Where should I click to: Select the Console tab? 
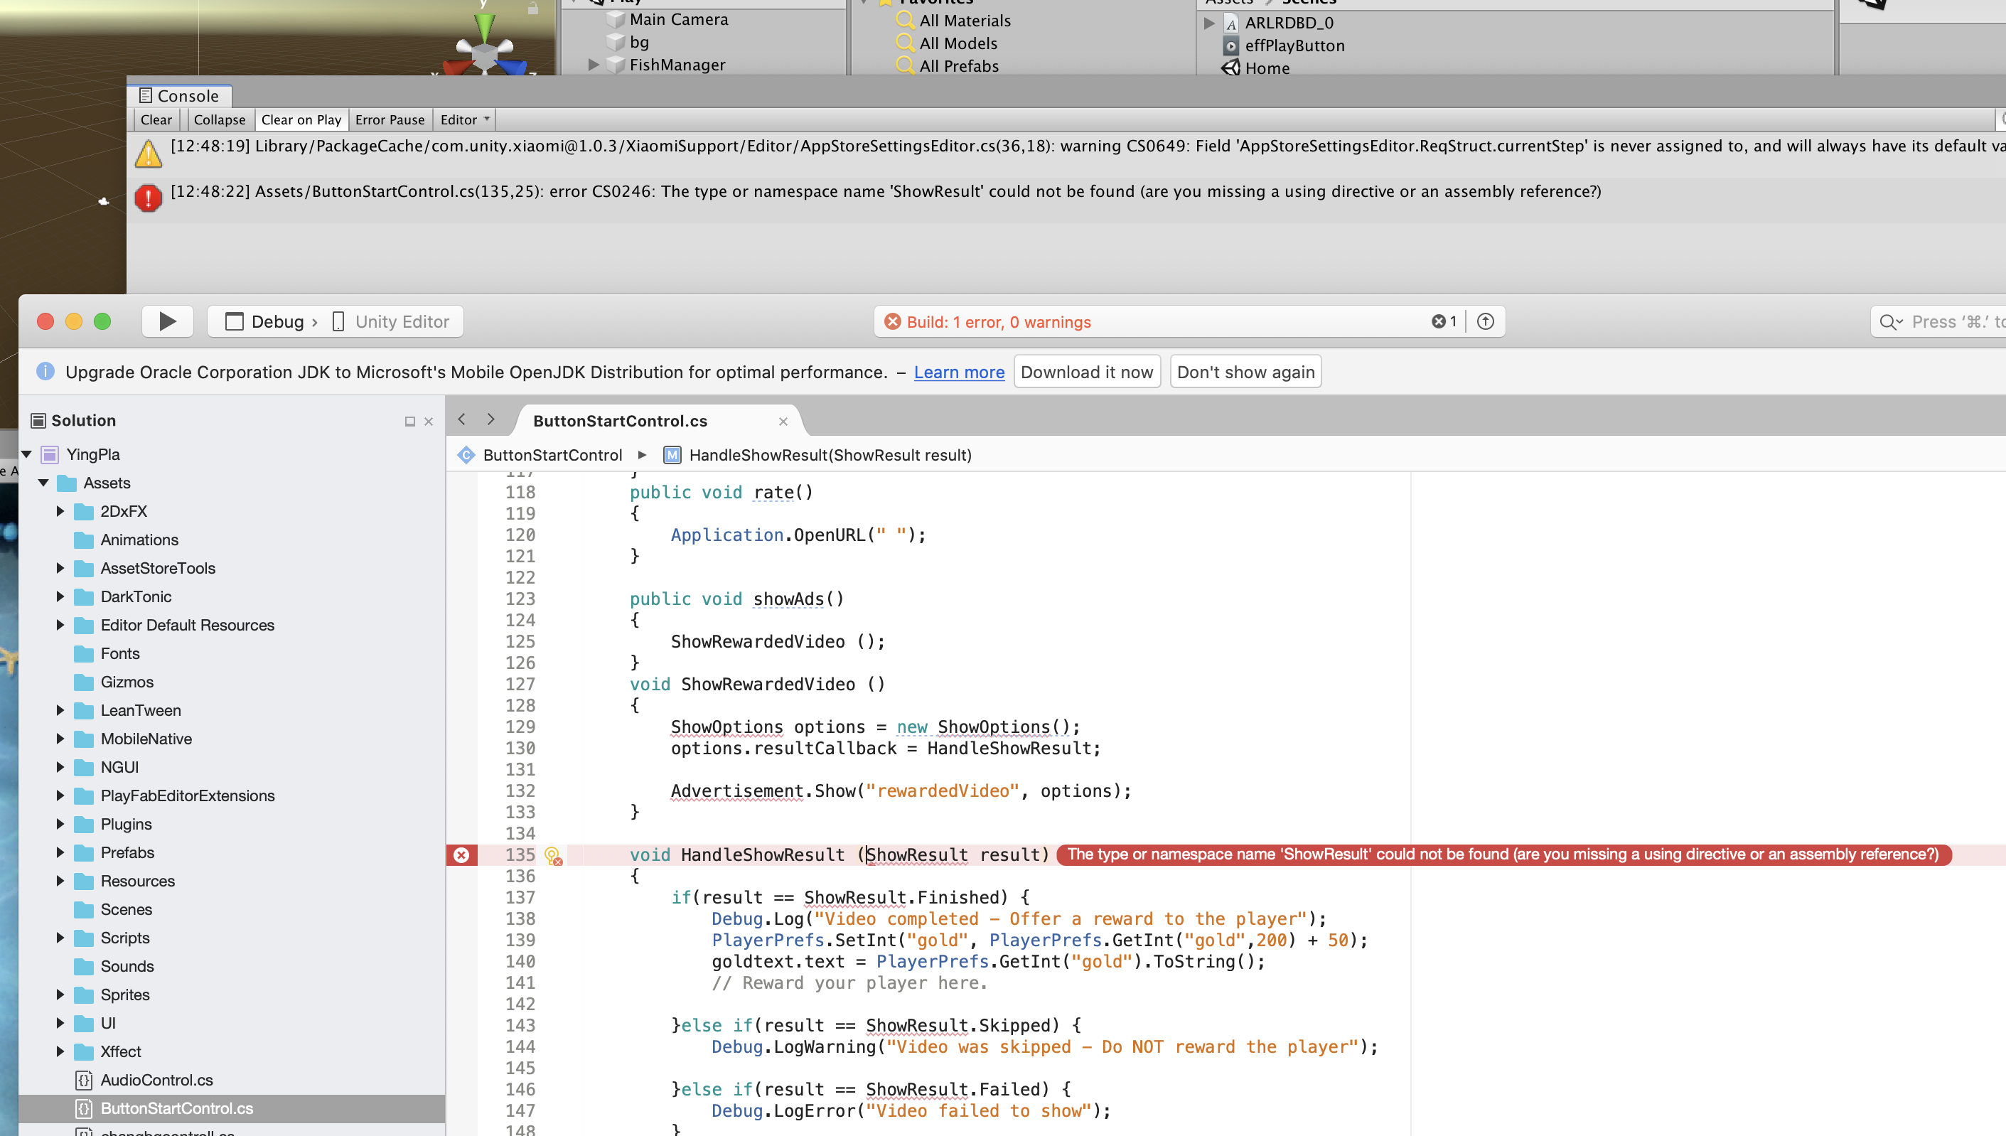tap(179, 96)
